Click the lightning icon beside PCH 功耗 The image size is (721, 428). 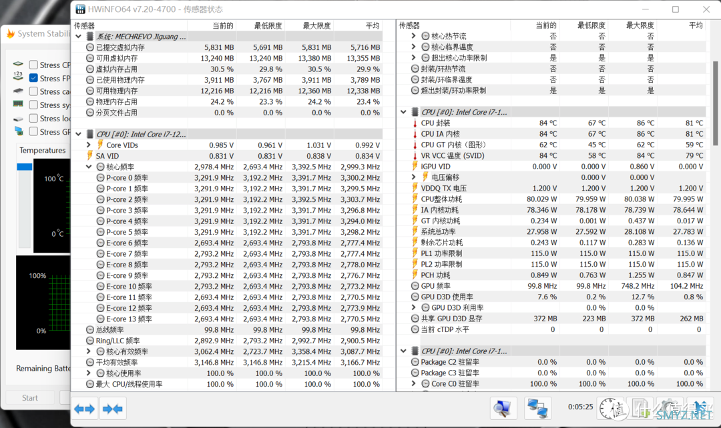point(415,275)
